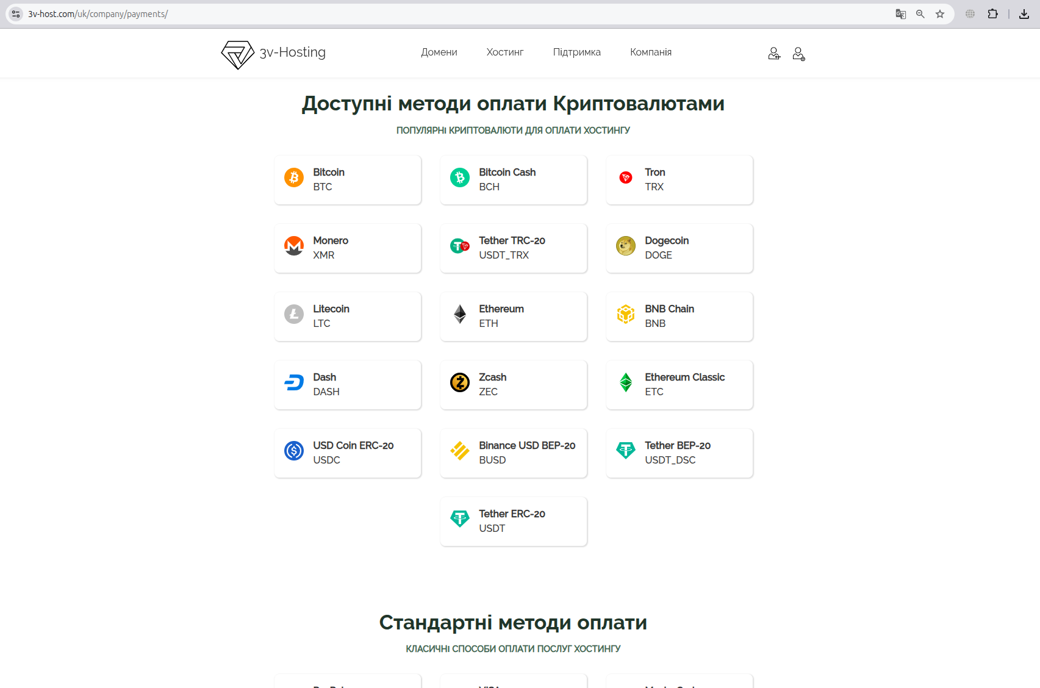Open the Компанія menu
Image resolution: width=1040 pixels, height=688 pixels.
tap(651, 52)
